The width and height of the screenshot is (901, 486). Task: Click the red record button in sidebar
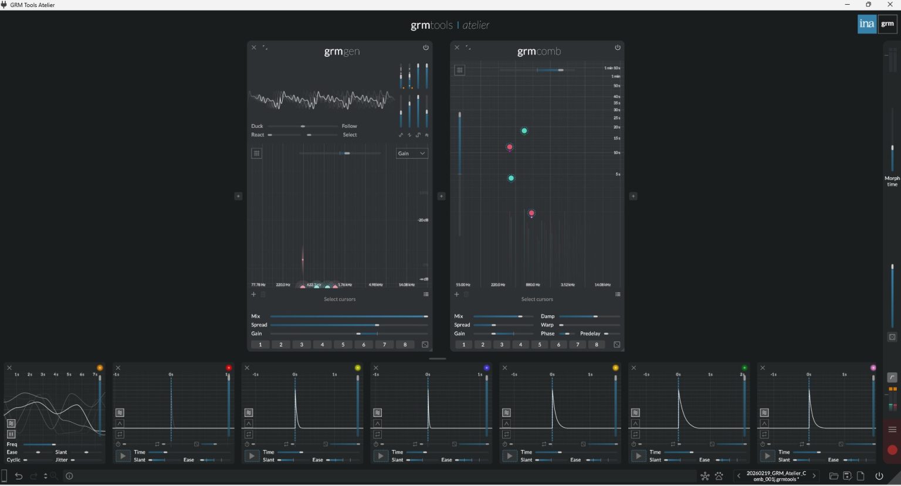pyautogui.click(x=892, y=450)
